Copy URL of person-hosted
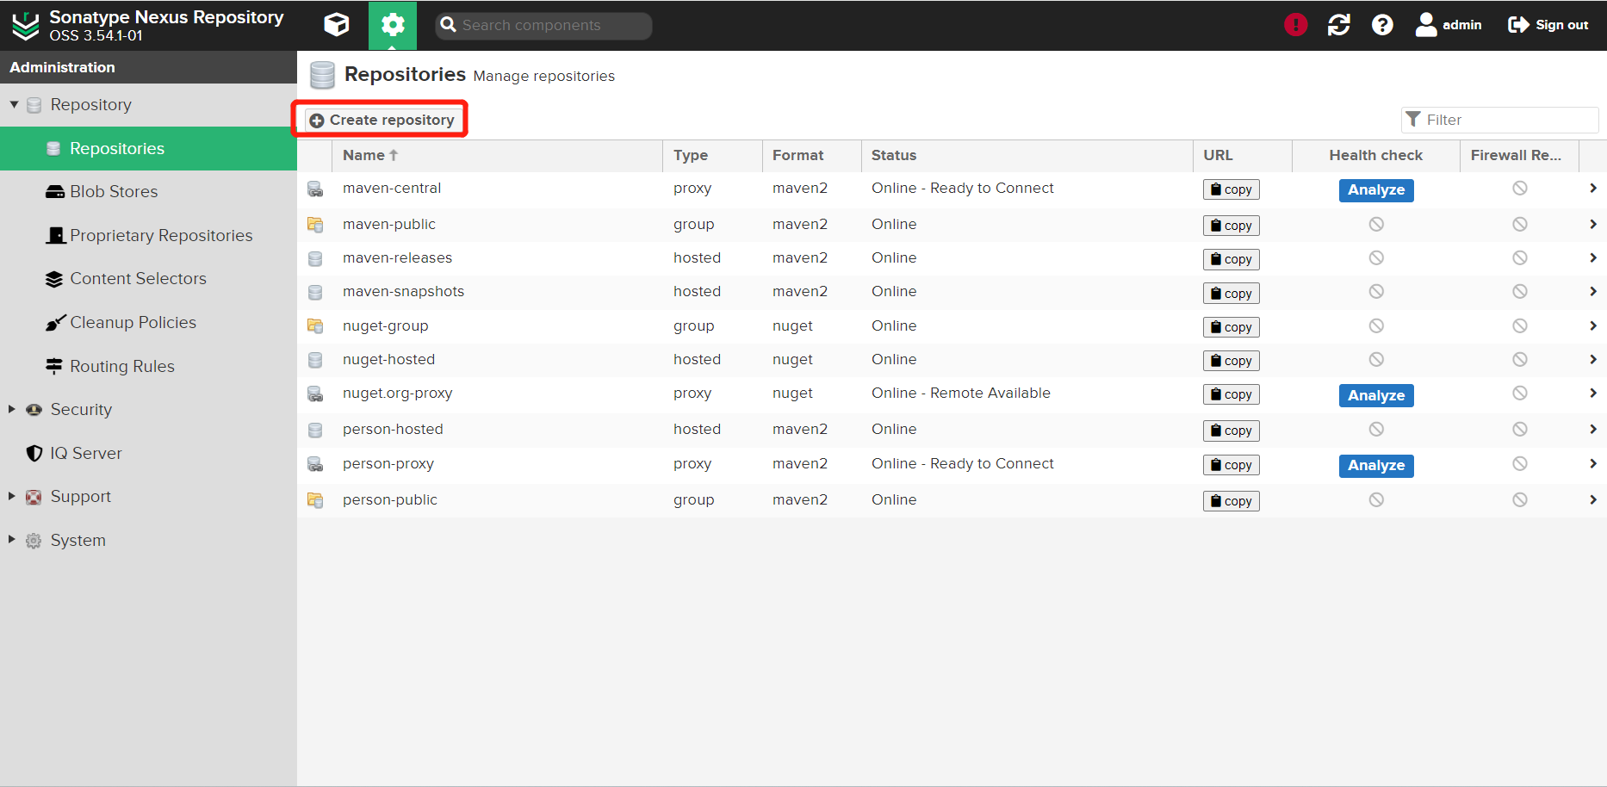The width and height of the screenshot is (1607, 787). (1231, 431)
